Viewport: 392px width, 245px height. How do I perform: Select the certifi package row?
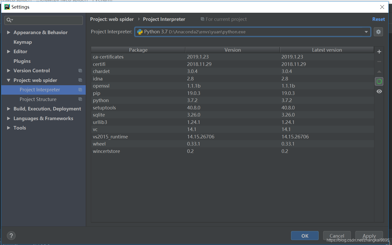(x=232, y=64)
